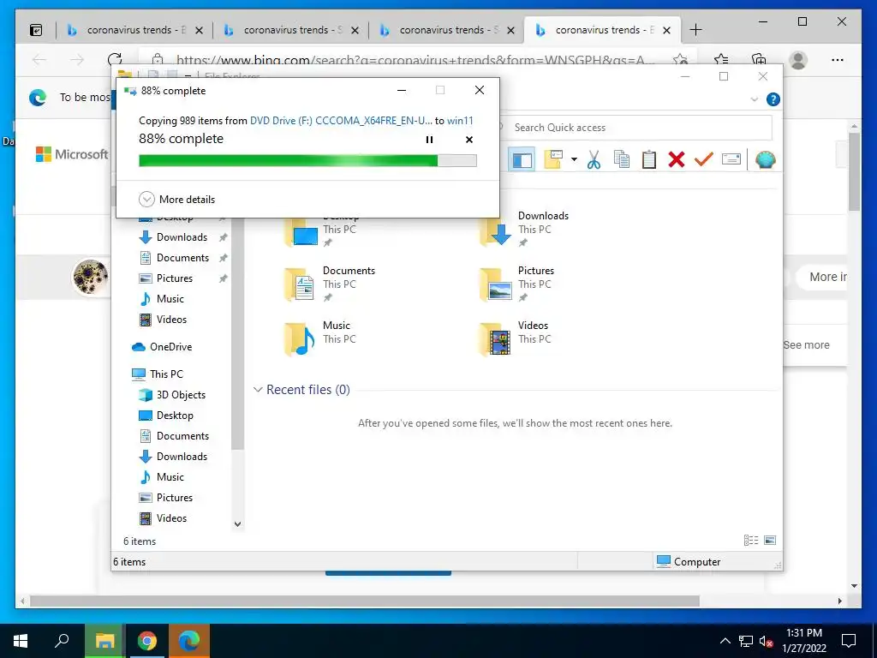Open a new Edge tab

point(695,30)
